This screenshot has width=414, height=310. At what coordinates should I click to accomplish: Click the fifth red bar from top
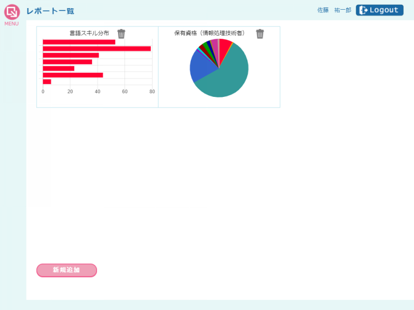pos(58,68)
